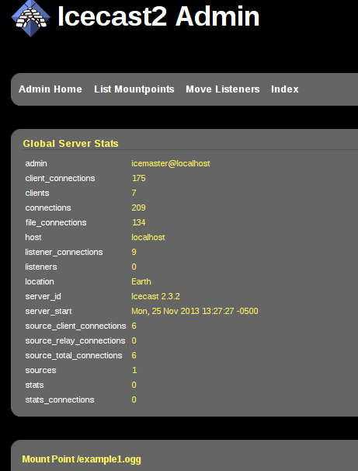Click the Mount Point /example1.ogg heading
Screen dimensions: 358x471
coord(82,459)
